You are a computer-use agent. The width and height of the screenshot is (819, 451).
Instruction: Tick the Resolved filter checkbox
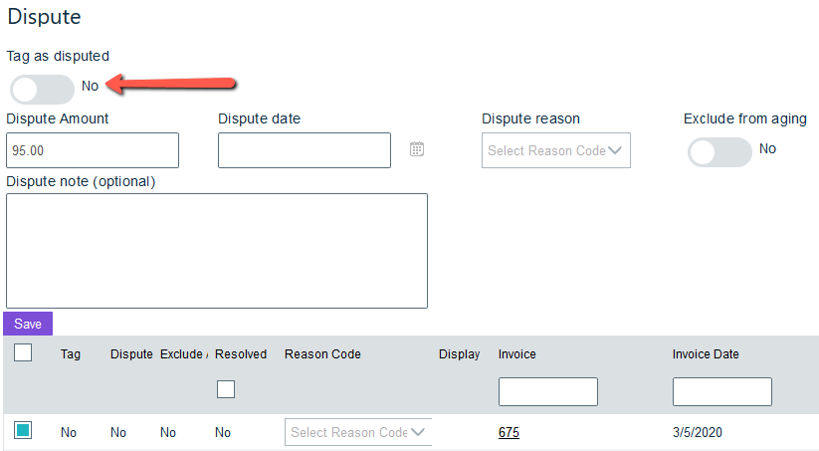226,389
